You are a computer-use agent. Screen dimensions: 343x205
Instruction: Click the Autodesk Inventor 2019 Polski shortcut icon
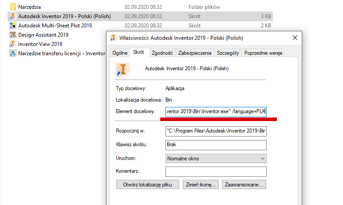coord(13,16)
